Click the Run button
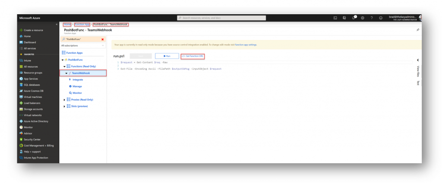 (x=167, y=56)
